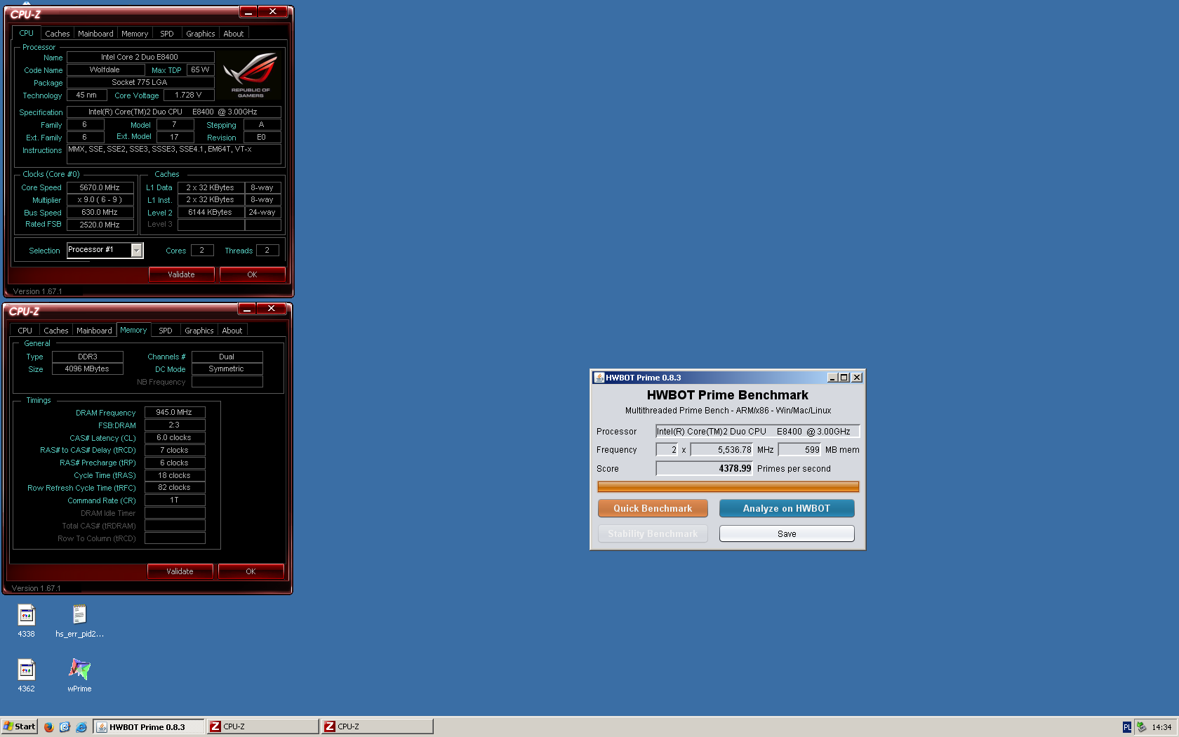This screenshot has width=1179, height=737.
Task: Open Graphics tab in bottom CPU-Z window
Action: [199, 331]
